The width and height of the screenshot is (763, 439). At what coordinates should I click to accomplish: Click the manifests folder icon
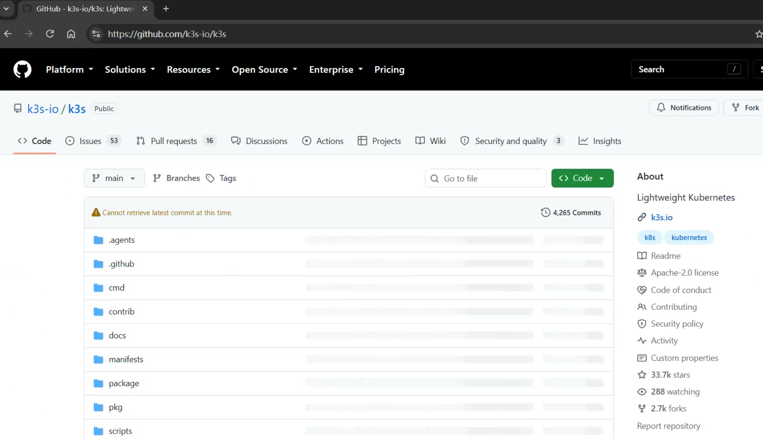[x=98, y=359]
